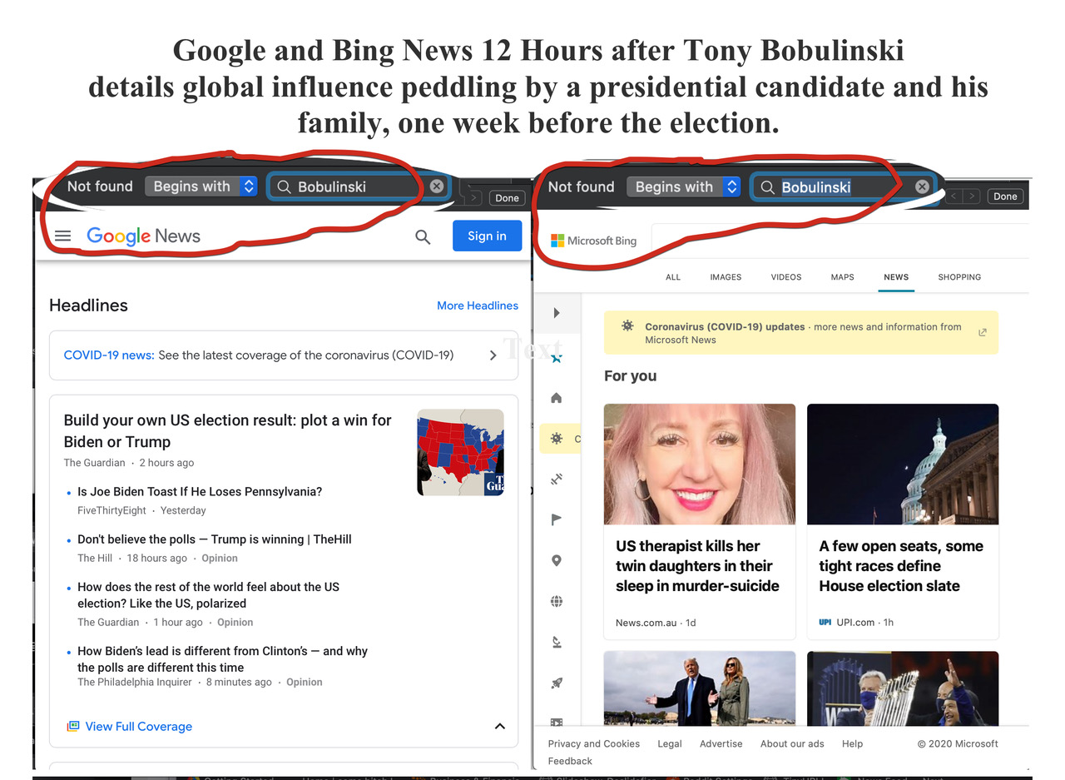This screenshot has height=780, width=1065.
Task: Switch to the SHOPPING tab in Bing
Action: (959, 277)
